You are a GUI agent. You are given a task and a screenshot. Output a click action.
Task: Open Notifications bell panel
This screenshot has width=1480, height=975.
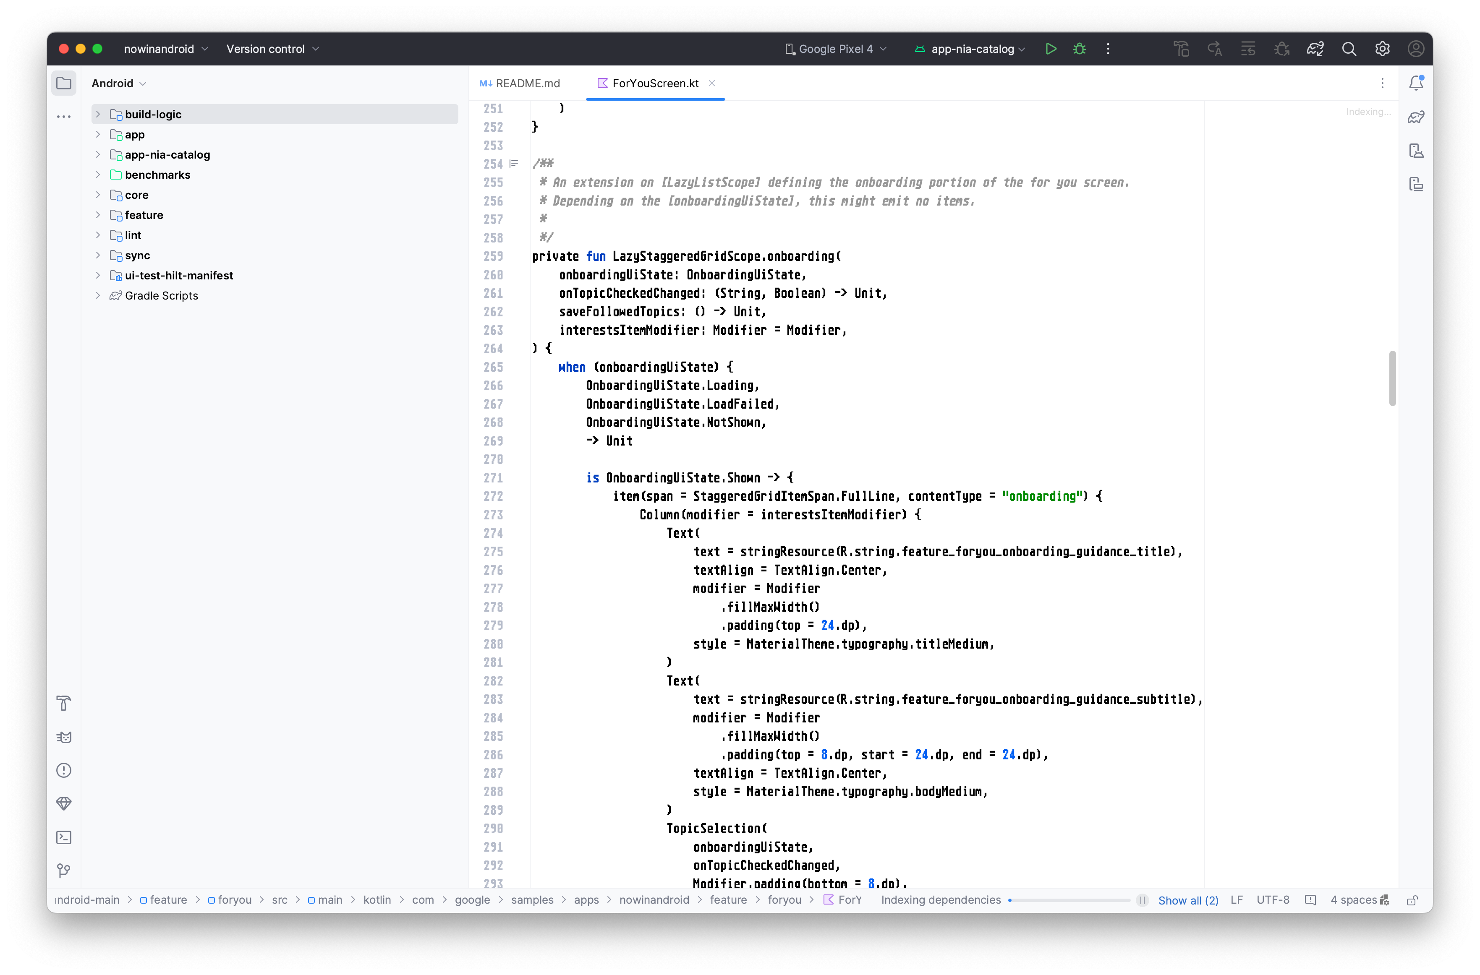1416,83
